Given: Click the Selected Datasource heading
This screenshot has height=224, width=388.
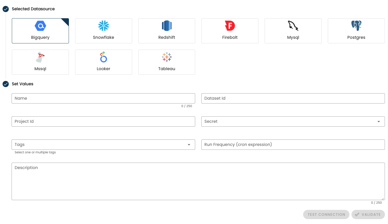Looking at the screenshot, I should 33,9.
